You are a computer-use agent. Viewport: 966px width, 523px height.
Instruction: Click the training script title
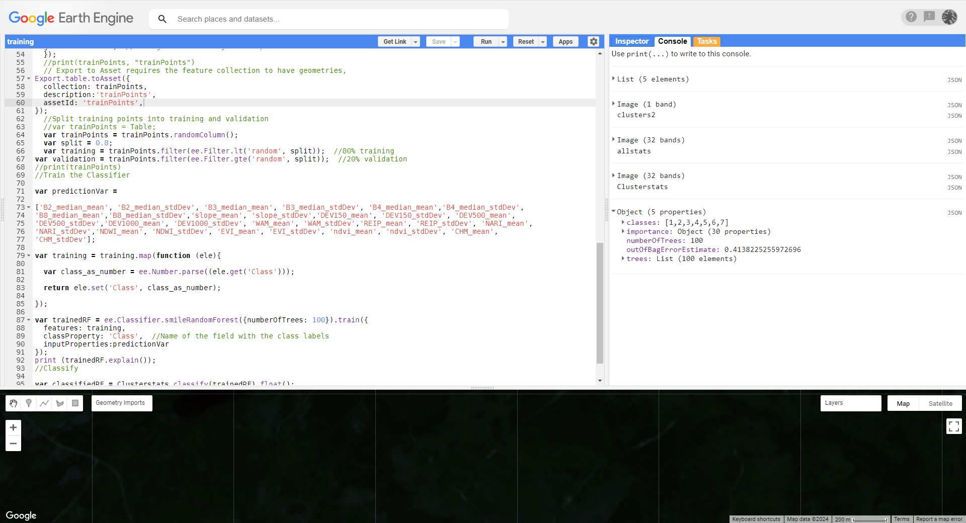[x=21, y=42]
